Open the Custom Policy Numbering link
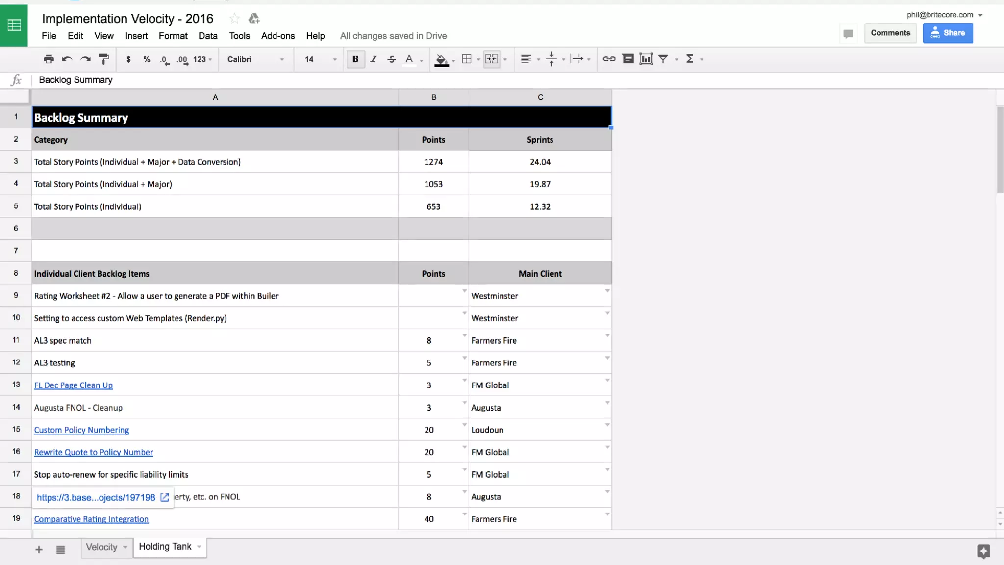Image resolution: width=1004 pixels, height=565 pixels. [x=81, y=430]
